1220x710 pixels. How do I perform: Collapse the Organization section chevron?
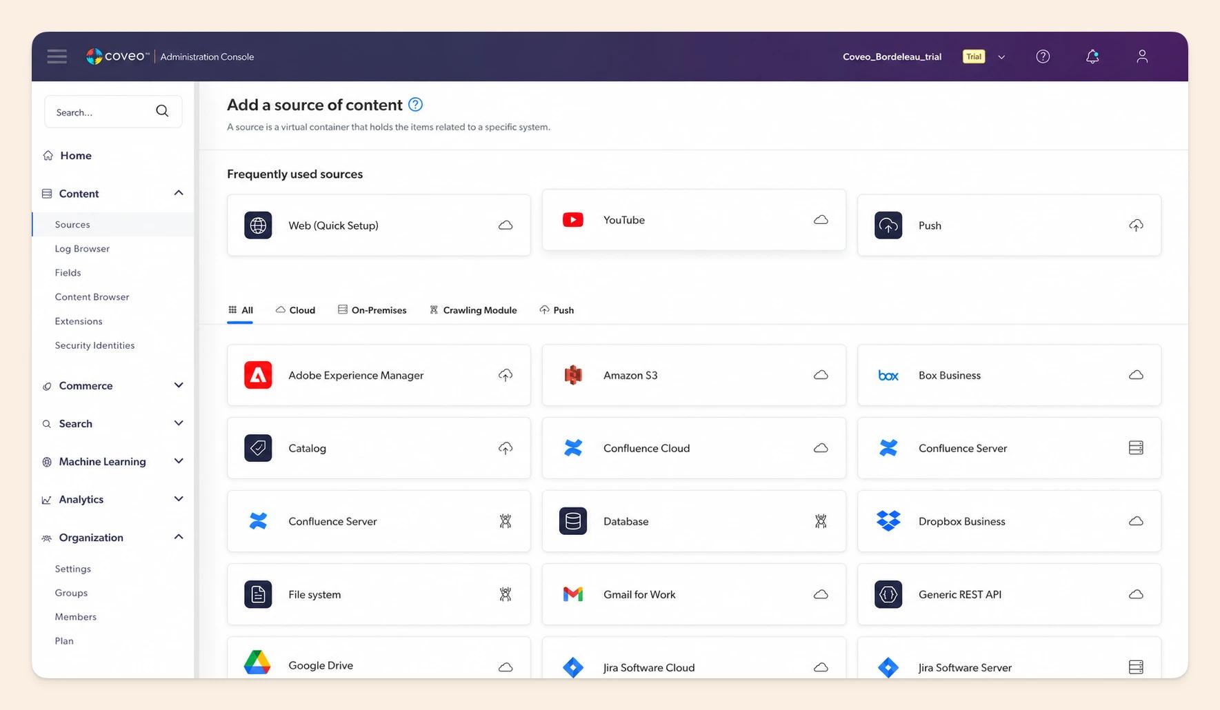click(x=179, y=537)
